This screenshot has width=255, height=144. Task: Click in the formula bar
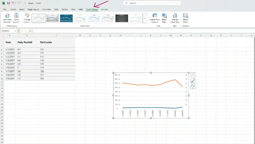(143, 31)
